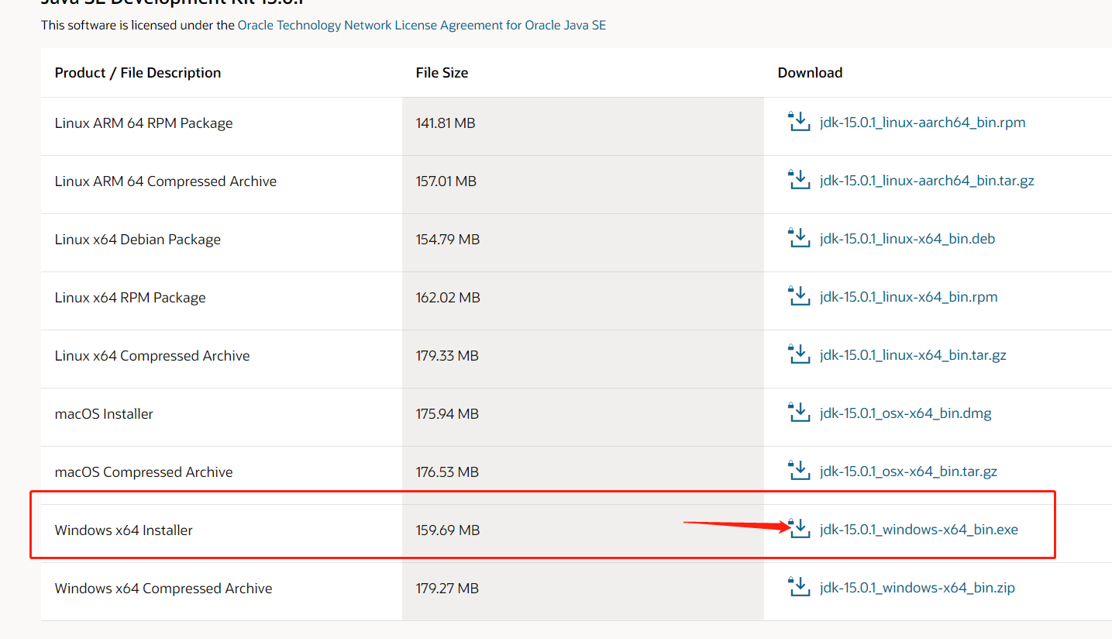Click the 176.53 MB file size
The height and width of the screenshot is (639, 1112).
pyautogui.click(x=447, y=472)
